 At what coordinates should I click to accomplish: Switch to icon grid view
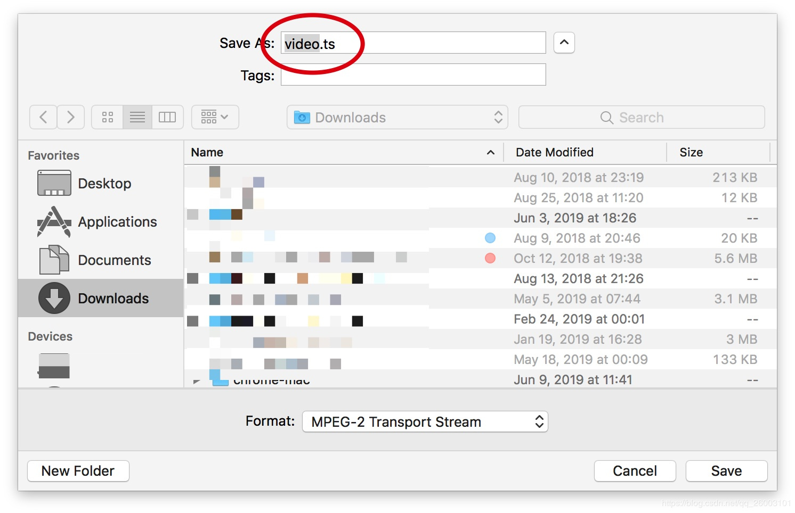tap(107, 117)
